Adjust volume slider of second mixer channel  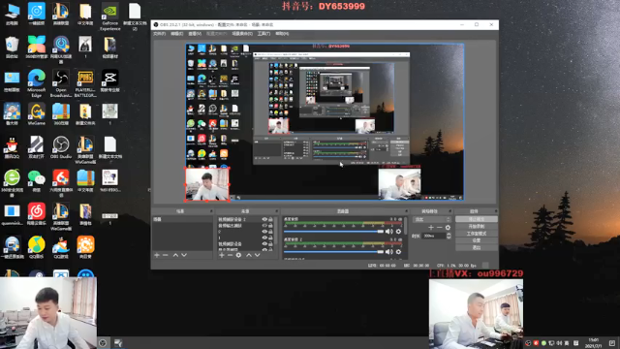333,252
